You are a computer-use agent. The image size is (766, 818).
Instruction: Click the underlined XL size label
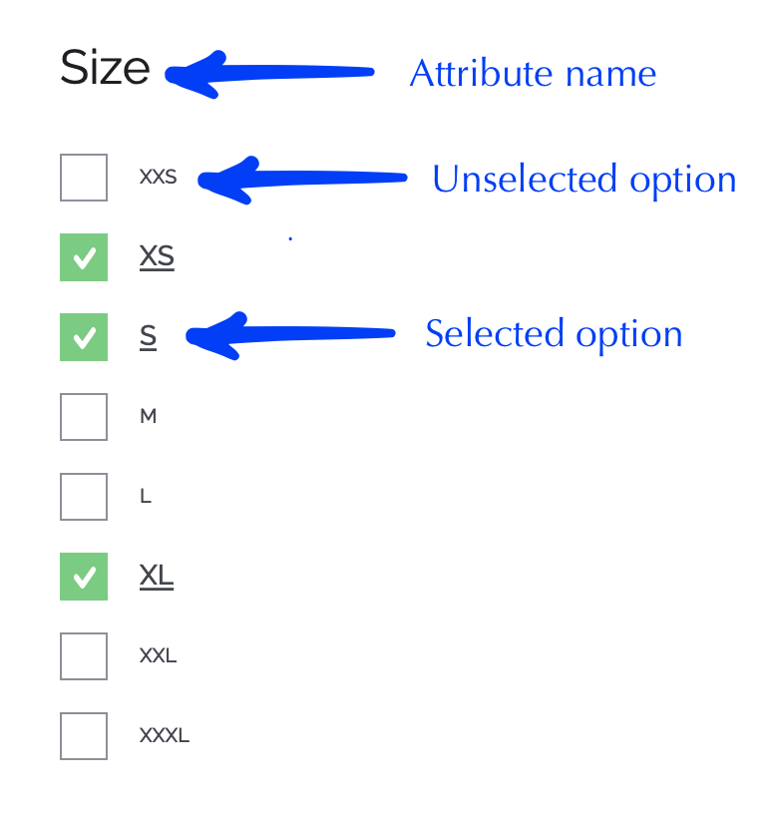click(156, 577)
